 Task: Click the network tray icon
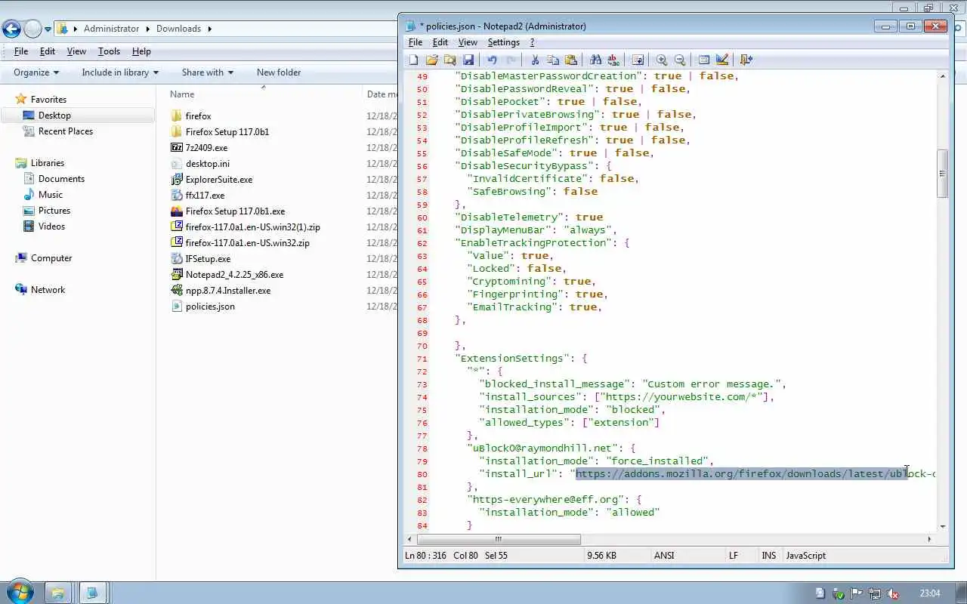(875, 593)
